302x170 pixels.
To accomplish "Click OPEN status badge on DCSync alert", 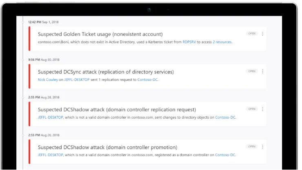I will [251, 71].
